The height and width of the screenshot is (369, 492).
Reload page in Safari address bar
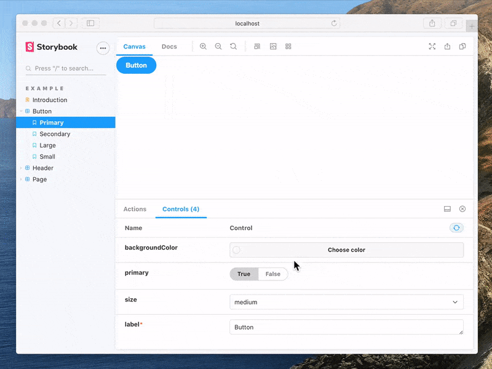point(334,23)
